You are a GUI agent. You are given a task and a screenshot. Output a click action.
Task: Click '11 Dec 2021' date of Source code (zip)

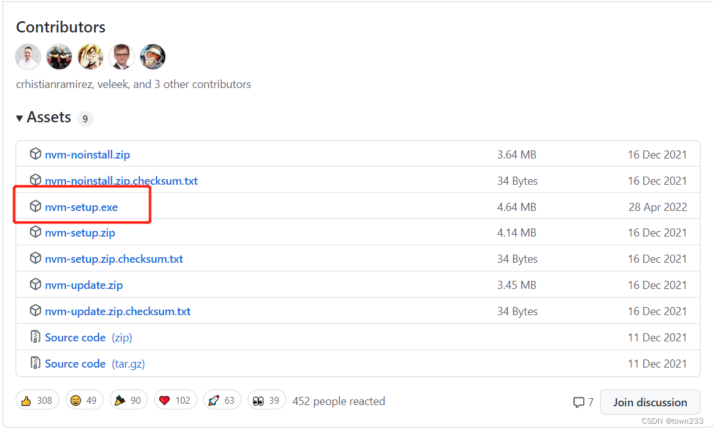(657, 338)
